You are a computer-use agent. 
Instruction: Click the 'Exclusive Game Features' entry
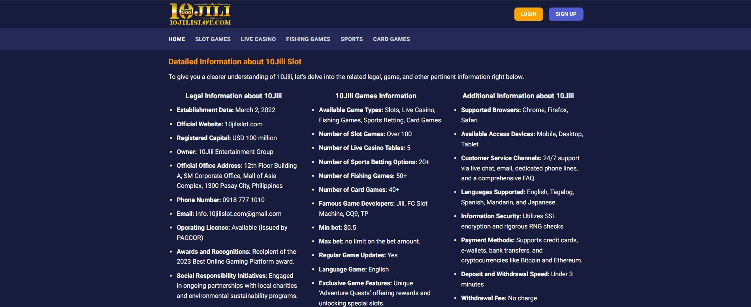[x=375, y=293]
